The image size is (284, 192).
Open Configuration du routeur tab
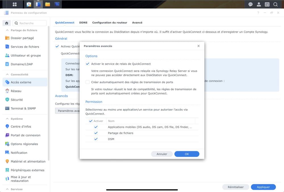coord(110,23)
